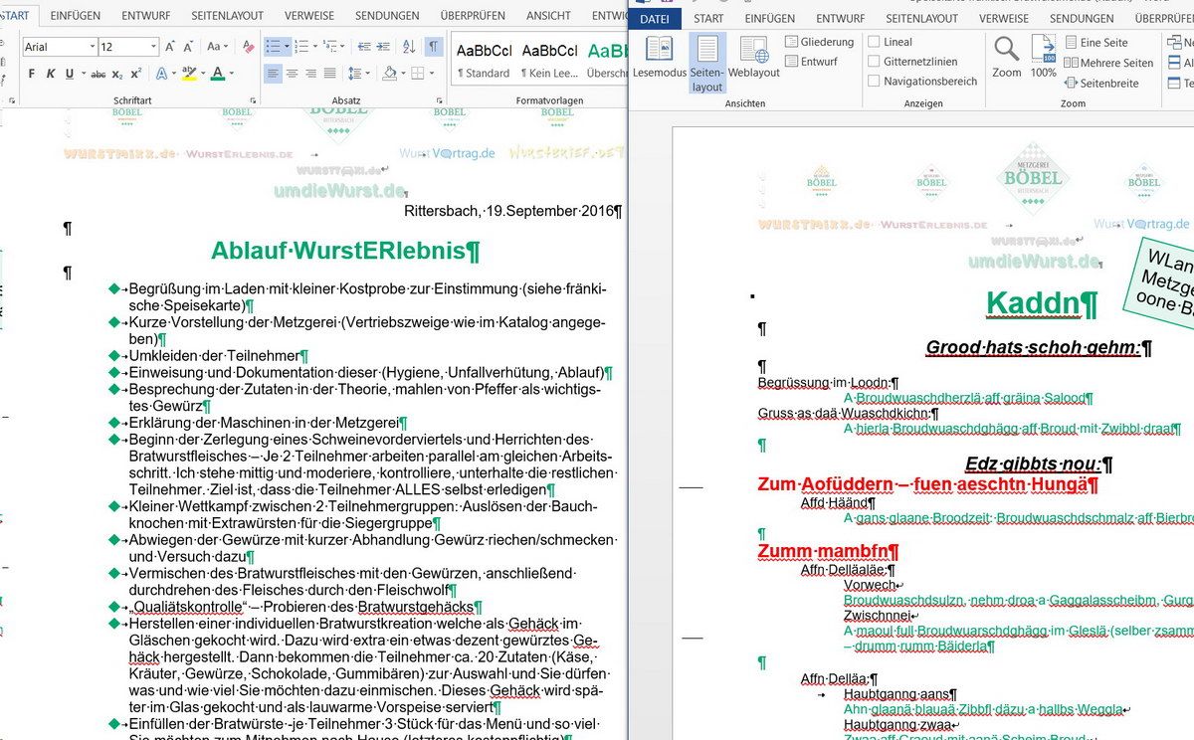Switch to Seitenlayout view in right window
1194x740 pixels.
pyautogui.click(x=707, y=63)
